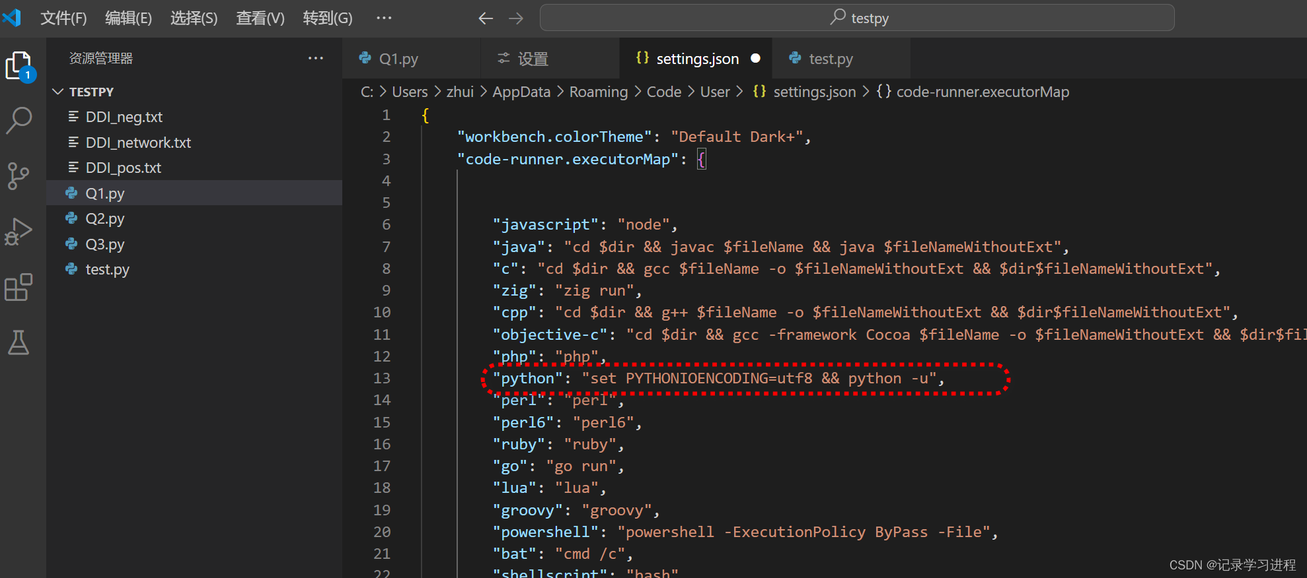1307x578 pixels.
Task: Click the "groovy" key on line 19
Action: [x=527, y=510]
